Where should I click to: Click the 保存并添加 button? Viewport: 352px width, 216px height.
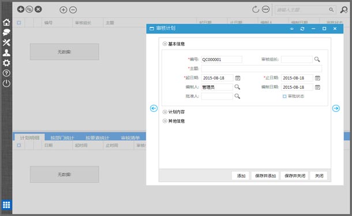click(265, 176)
